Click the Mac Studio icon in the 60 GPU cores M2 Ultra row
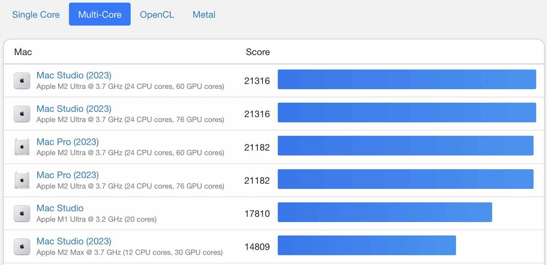The width and height of the screenshot is (547, 265). pos(22,81)
